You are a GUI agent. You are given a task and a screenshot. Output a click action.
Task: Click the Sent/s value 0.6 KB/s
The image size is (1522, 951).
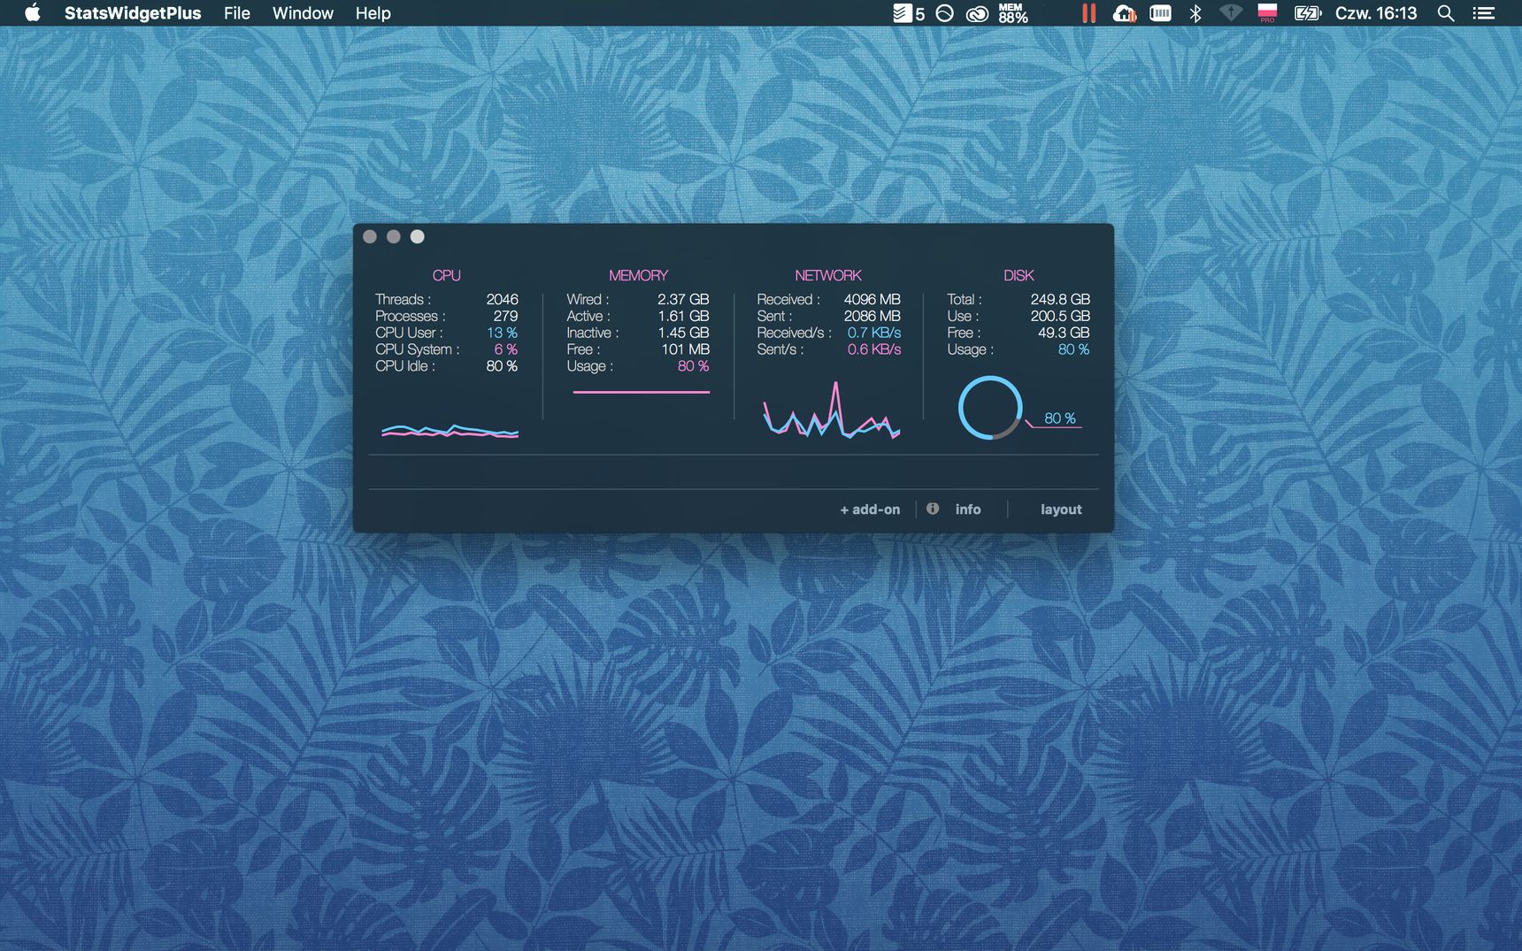[x=874, y=349]
